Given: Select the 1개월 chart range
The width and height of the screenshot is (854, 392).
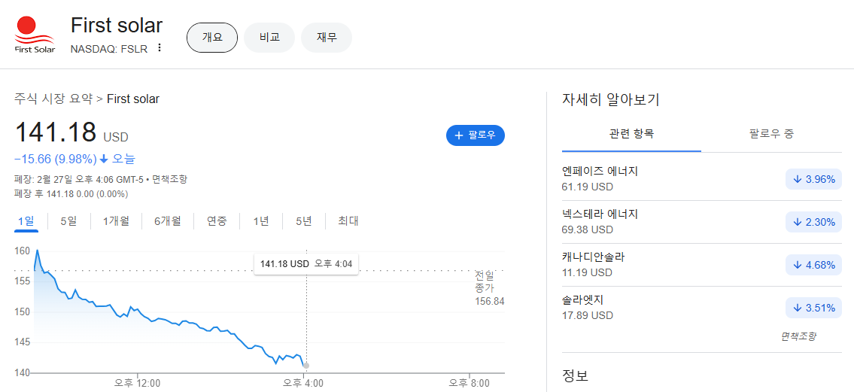Looking at the screenshot, I should [116, 221].
